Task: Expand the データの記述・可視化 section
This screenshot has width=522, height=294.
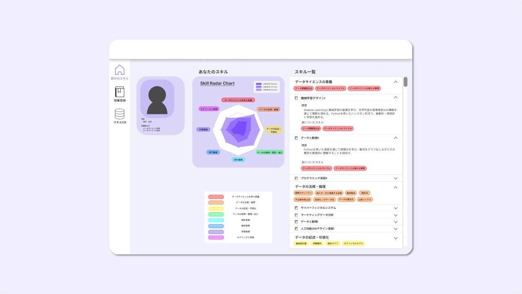Action: 395,238
